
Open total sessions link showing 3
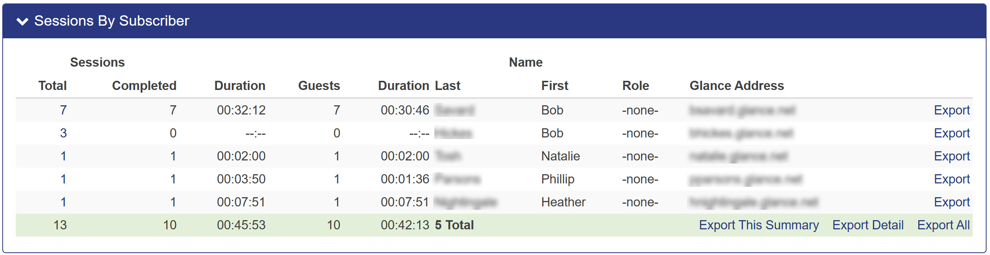tap(63, 133)
